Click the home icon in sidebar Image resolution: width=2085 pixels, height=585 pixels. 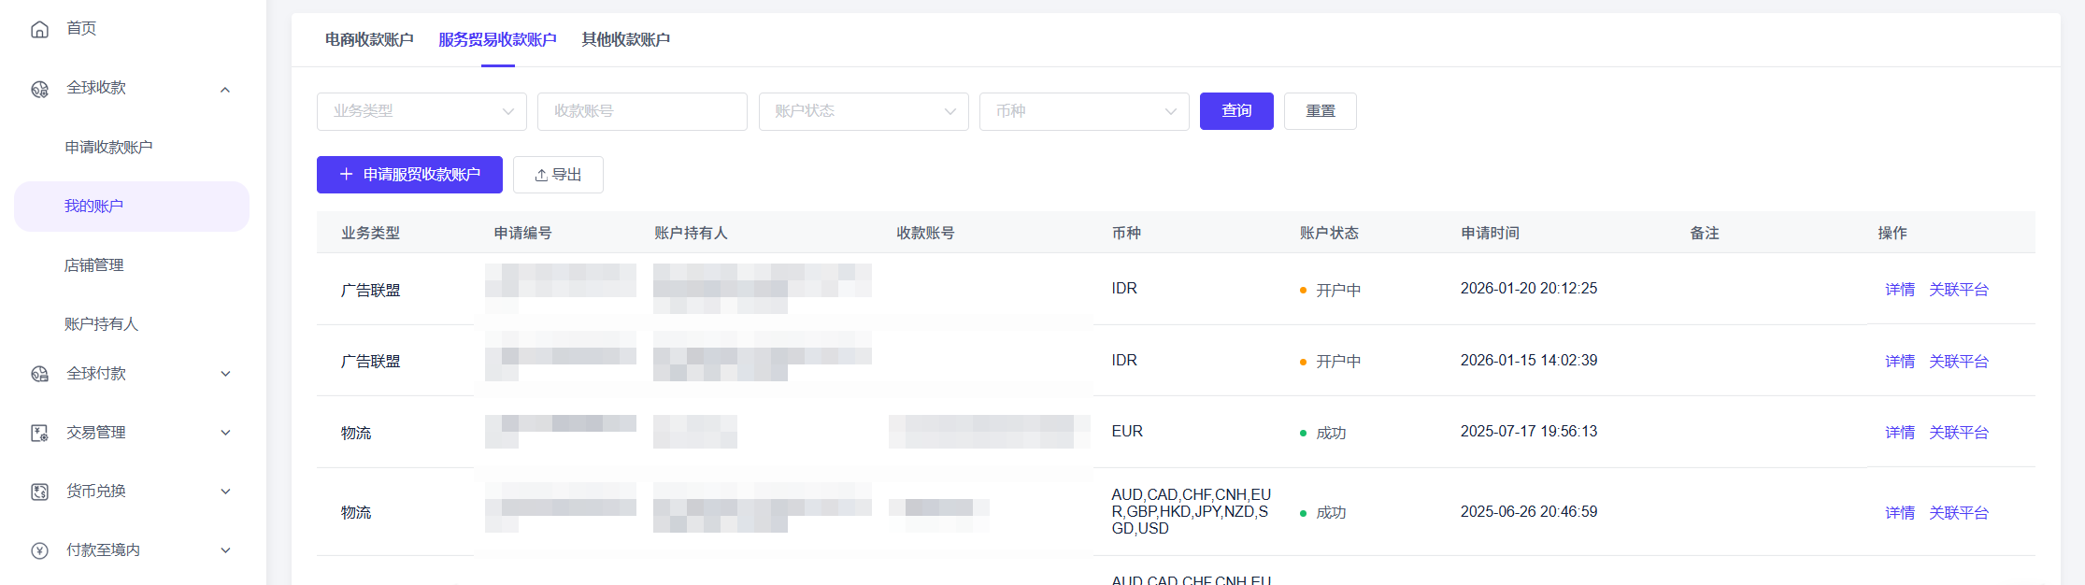(39, 29)
